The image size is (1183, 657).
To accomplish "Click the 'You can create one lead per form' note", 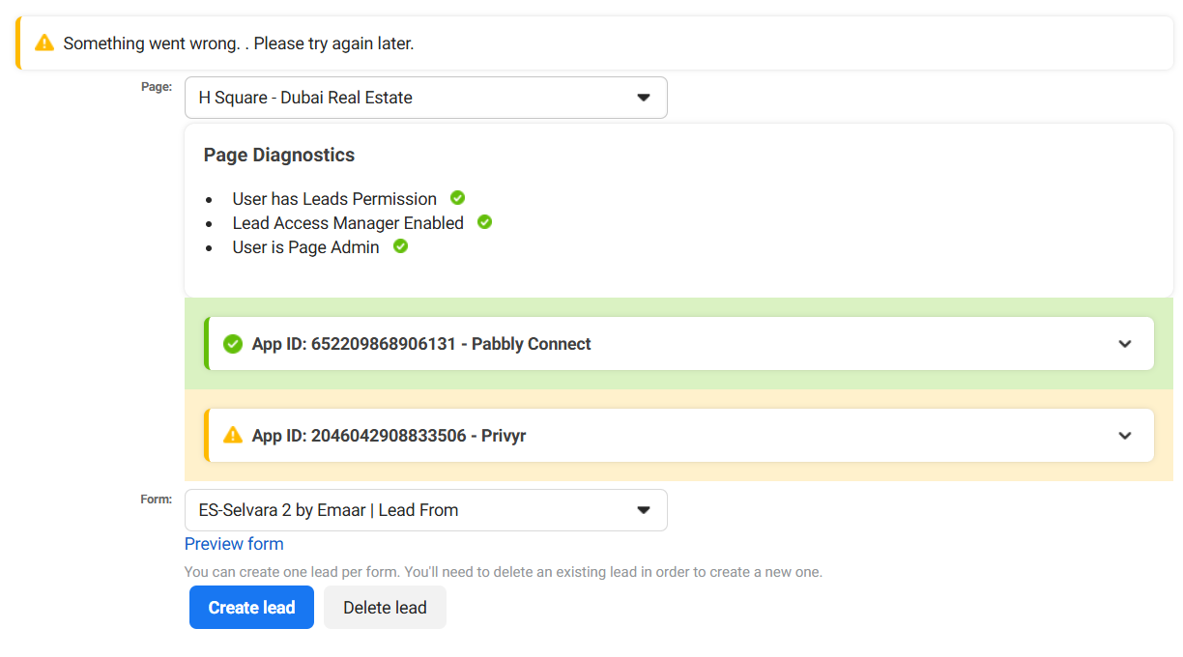I will tap(504, 572).
